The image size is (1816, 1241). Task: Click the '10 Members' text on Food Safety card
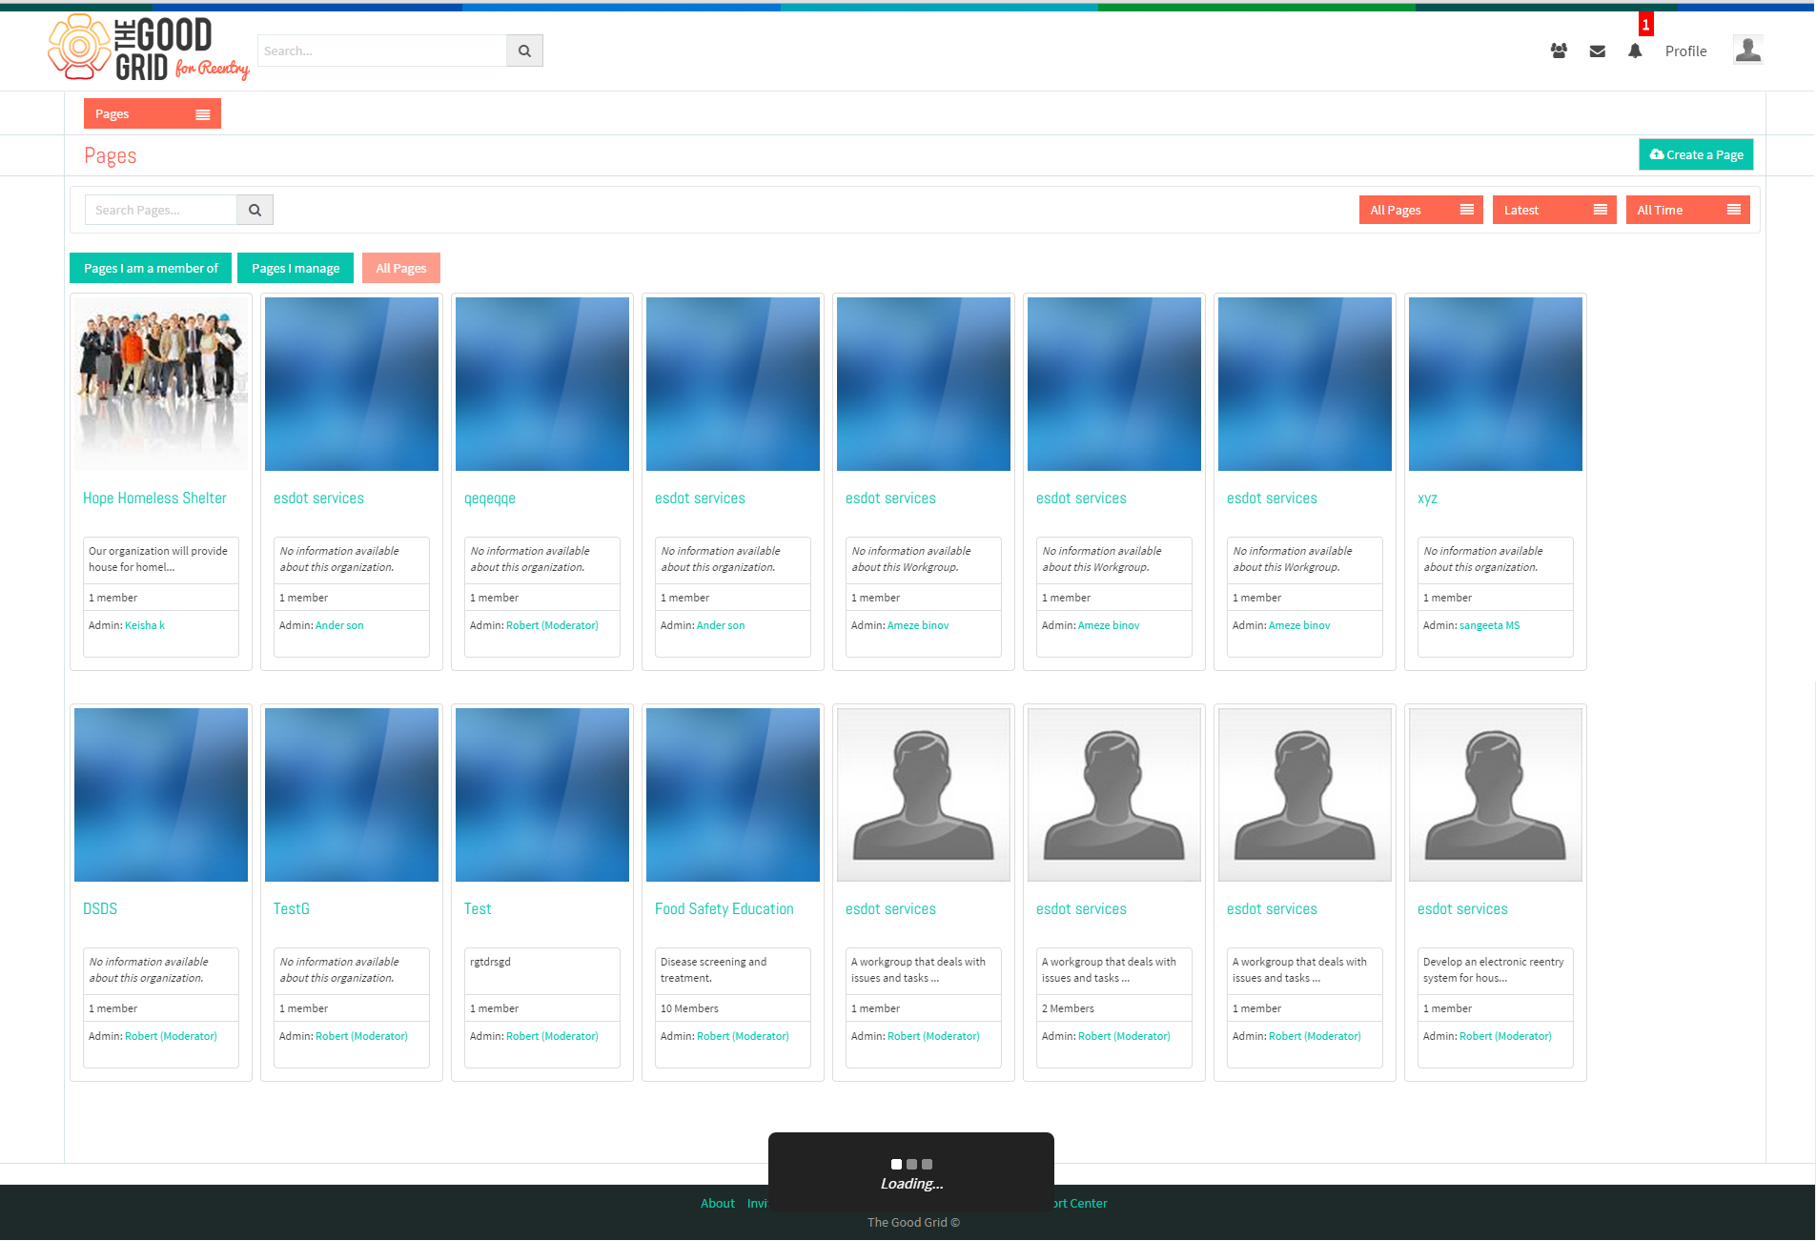coord(689,1008)
